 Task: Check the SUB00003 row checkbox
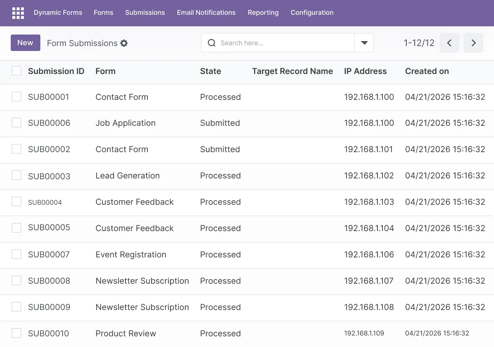click(x=16, y=175)
